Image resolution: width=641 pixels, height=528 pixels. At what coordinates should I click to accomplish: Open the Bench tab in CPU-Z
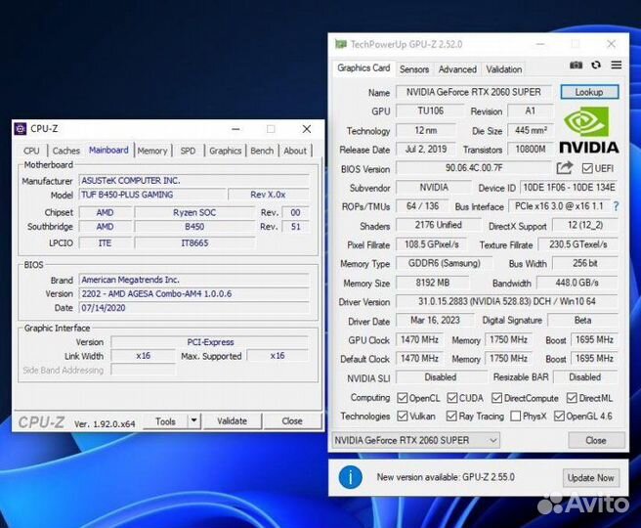[262, 151]
